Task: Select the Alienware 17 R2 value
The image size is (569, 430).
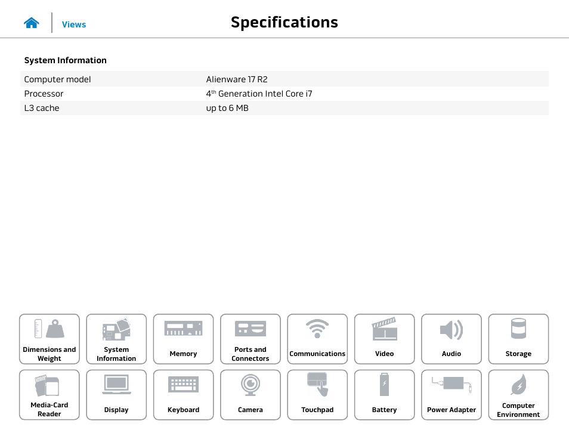Action: click(x=237, y=79)
